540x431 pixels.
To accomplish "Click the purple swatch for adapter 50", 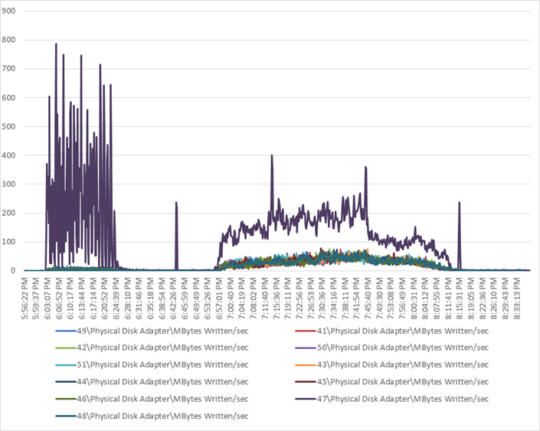I will click(306, 348).
